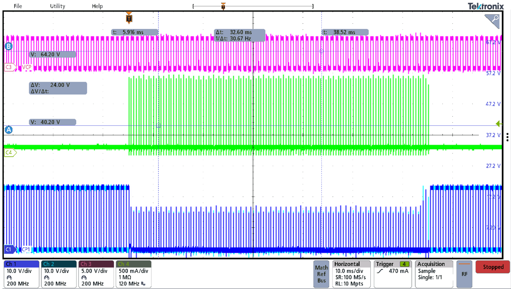This screenshot has height=289, width=511.
Task: Toggle the Ch 2 channel badge
Action: [x=59, y=274]
